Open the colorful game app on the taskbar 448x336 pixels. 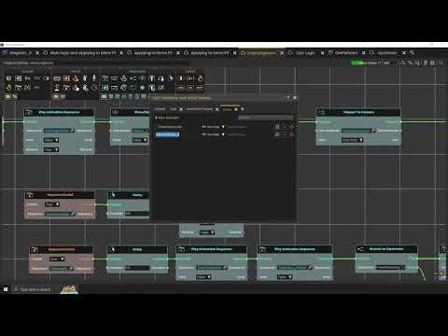click(x=69, y=289)
